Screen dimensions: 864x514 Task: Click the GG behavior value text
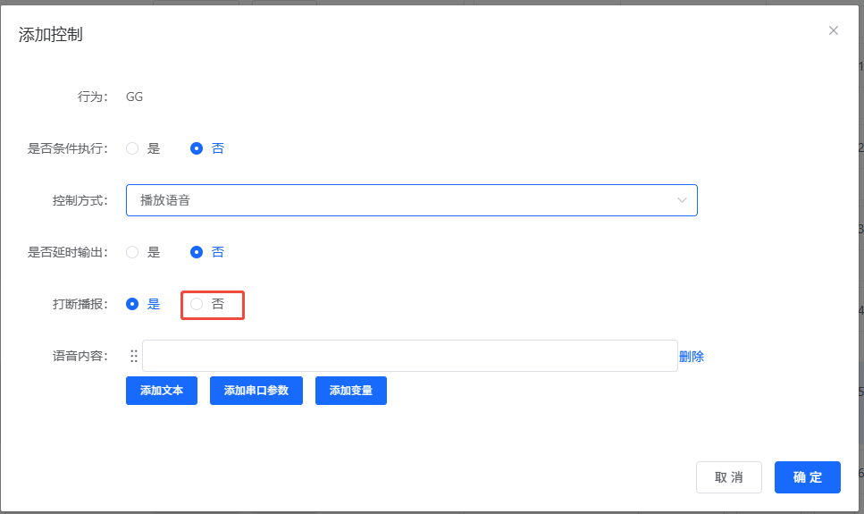pos(134,97)
